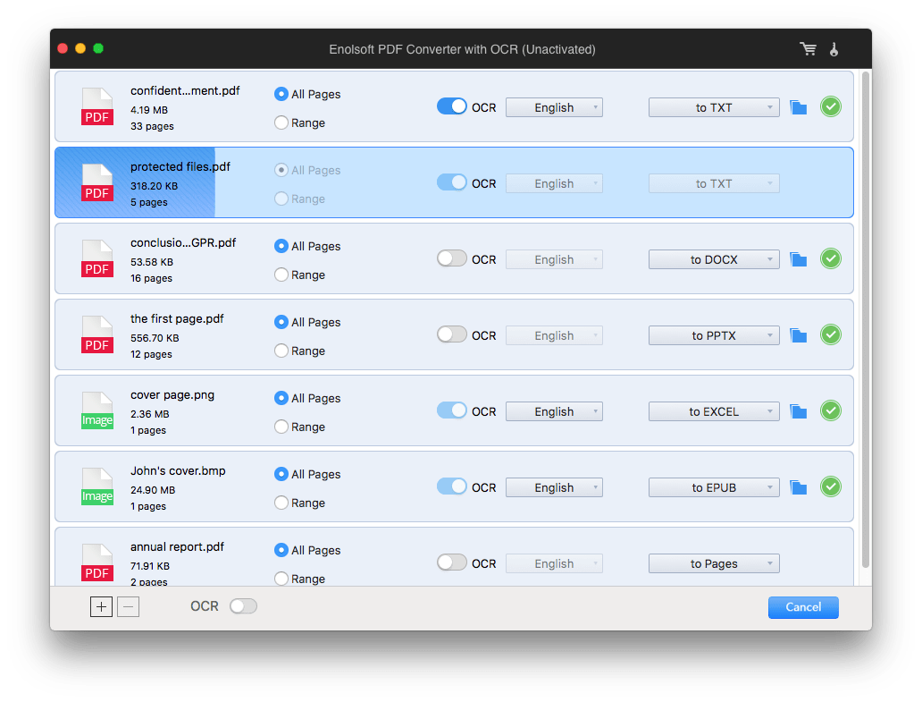
Task: Open English language dropdown for confident...ment.pdf
Action: [x=554, y=107]
